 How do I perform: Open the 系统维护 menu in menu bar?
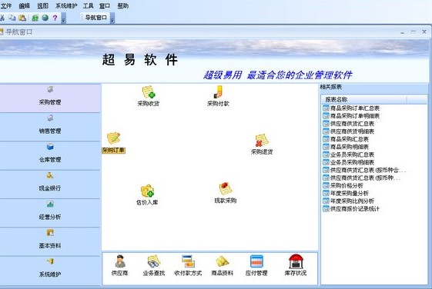[66, 6]
